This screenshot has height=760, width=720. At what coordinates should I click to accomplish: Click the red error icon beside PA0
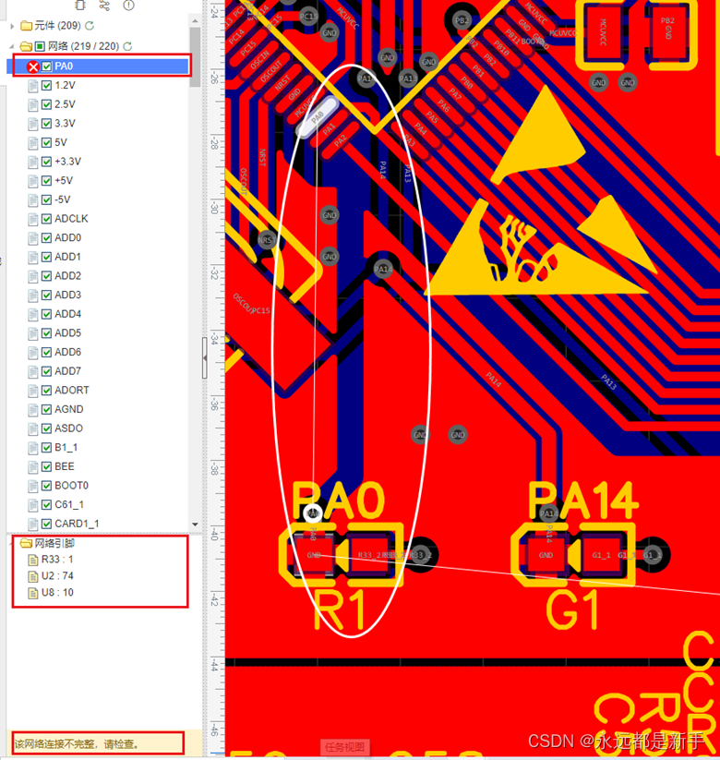33,66
